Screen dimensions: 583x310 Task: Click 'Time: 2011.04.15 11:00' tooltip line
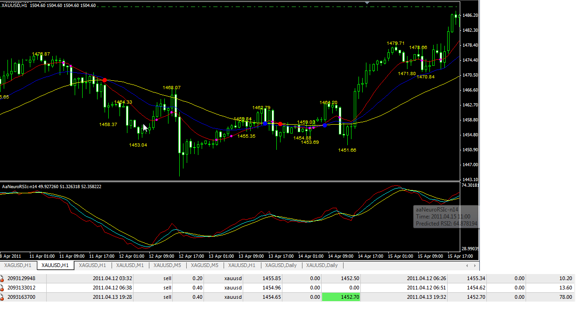pos(443,217)
